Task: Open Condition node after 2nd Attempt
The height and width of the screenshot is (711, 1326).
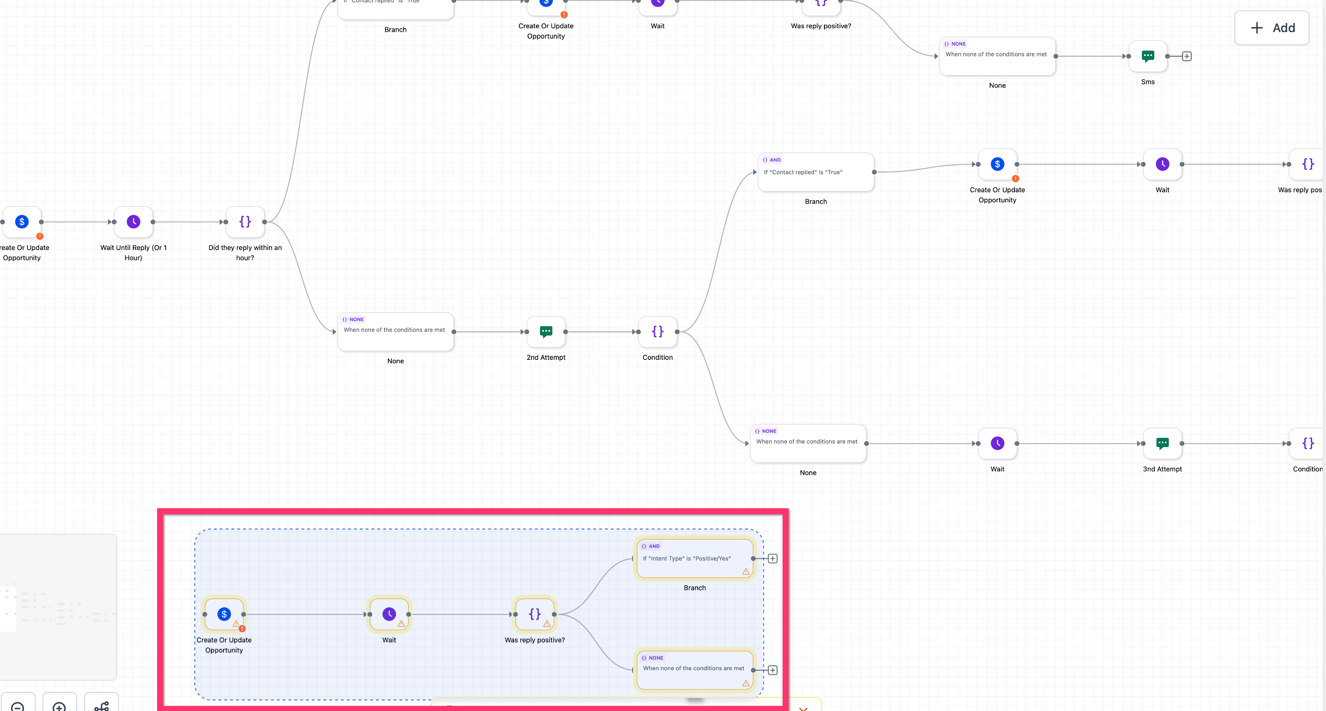Action: (x=657, y=332)
